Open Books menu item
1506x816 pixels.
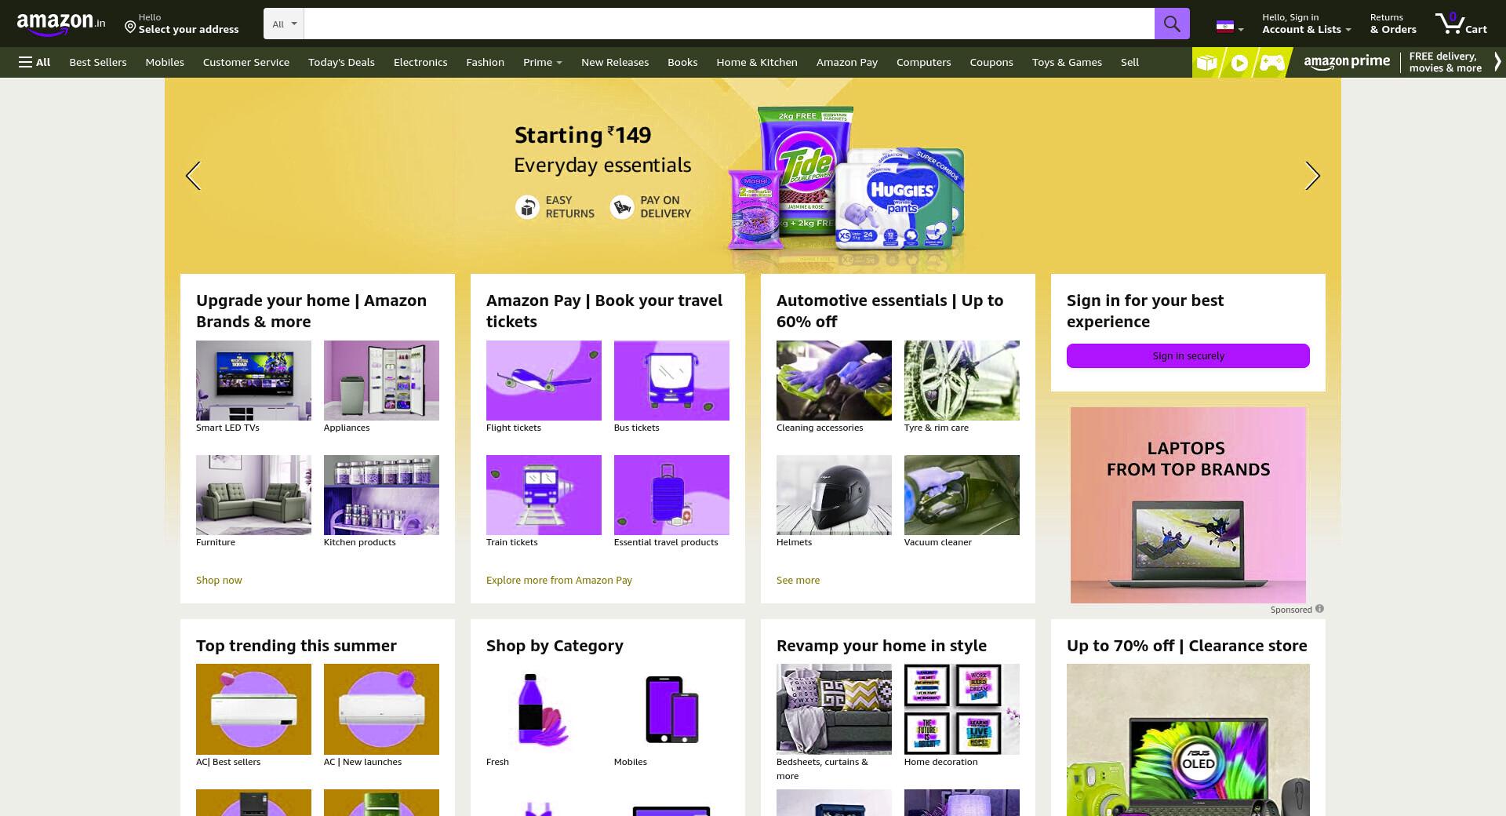[x=682, y=62]
